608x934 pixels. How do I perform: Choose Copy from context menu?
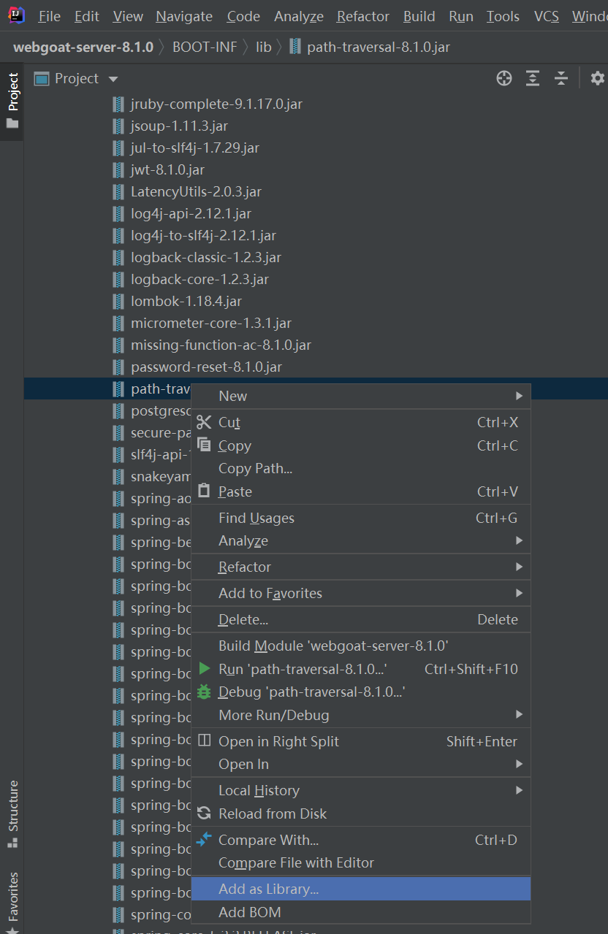361,445
